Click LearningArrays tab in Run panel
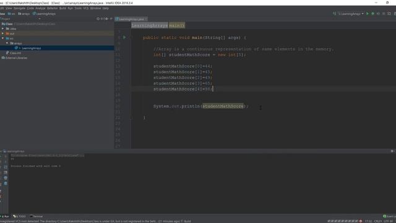The height and width of the screenshot is (223, 396). [x=14, y=151]
